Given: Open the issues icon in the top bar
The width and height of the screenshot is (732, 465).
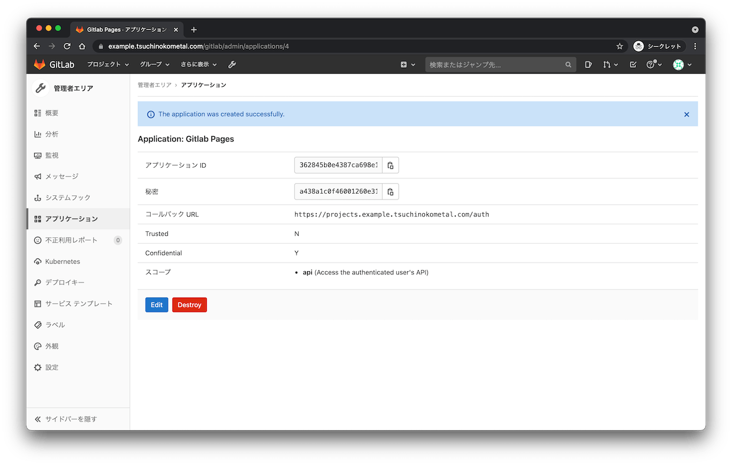Looking at the screenshot, I should [588, 64].
